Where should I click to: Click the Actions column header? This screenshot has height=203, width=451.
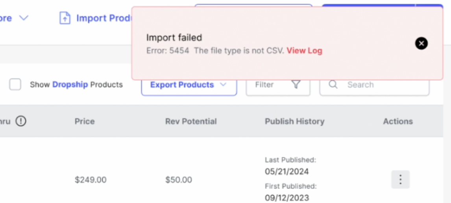[x=398, y=121]
